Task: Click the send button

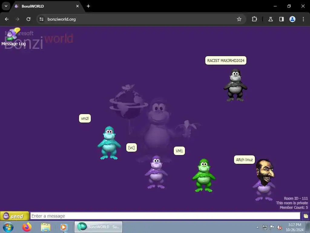Action: click(x=15, y=216)
